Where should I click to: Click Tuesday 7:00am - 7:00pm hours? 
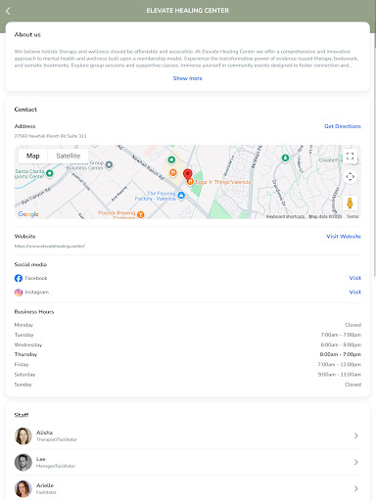pos(341,335)
